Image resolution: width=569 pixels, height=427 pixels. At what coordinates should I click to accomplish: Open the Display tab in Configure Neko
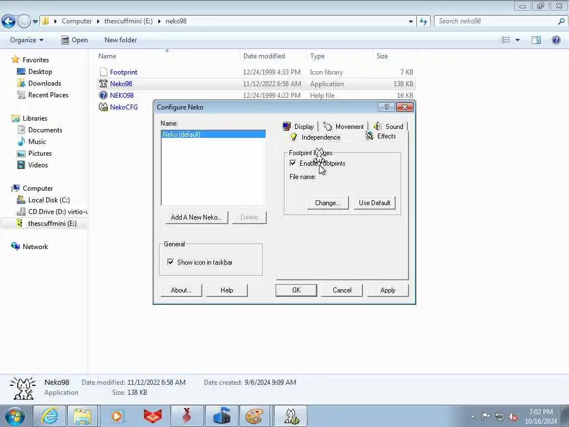tap(299, 126)
